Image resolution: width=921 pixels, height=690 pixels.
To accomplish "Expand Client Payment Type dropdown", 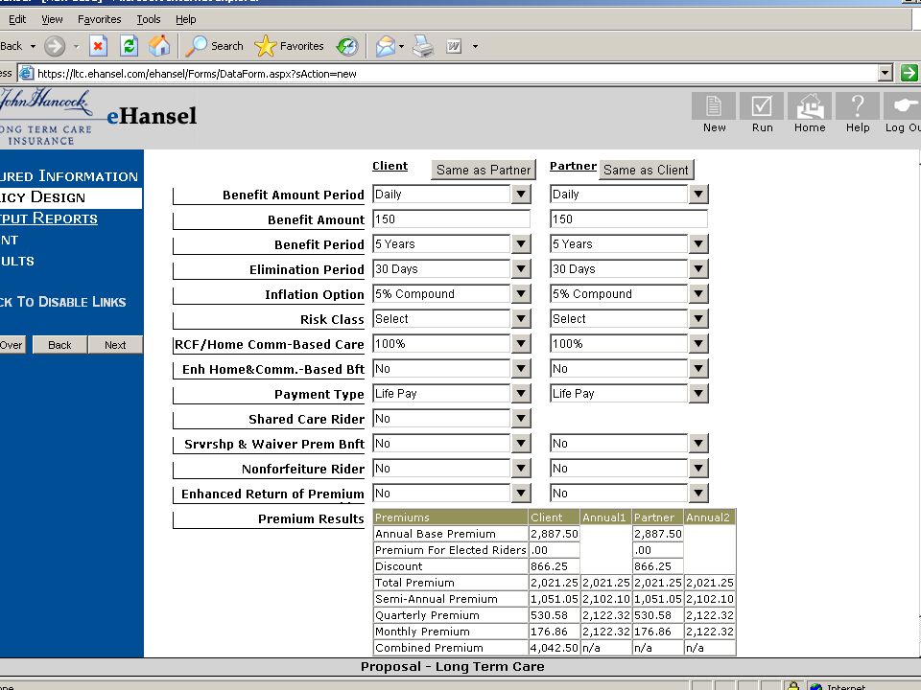I will point(521,394).
